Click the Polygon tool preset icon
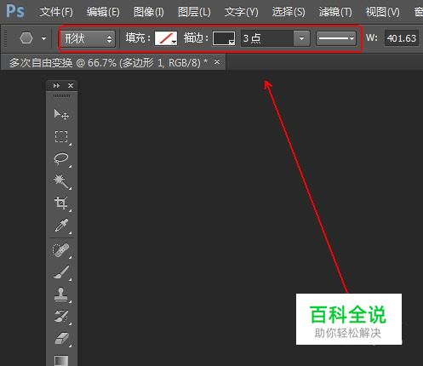Screen dimensions: 423x366 click(26, 38)
